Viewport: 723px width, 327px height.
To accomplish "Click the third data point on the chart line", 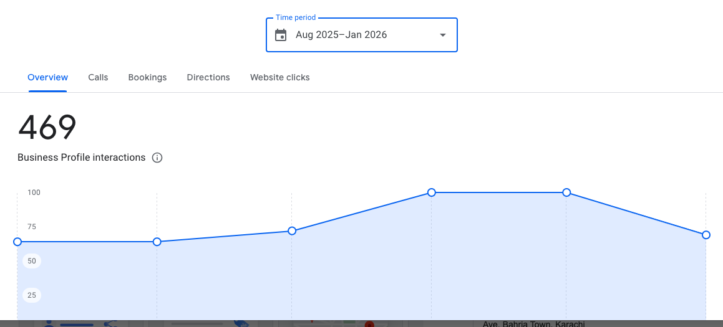I will [292, 231].
